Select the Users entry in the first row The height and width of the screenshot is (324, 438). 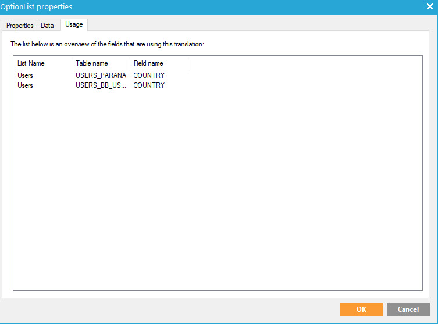[26, 75]
